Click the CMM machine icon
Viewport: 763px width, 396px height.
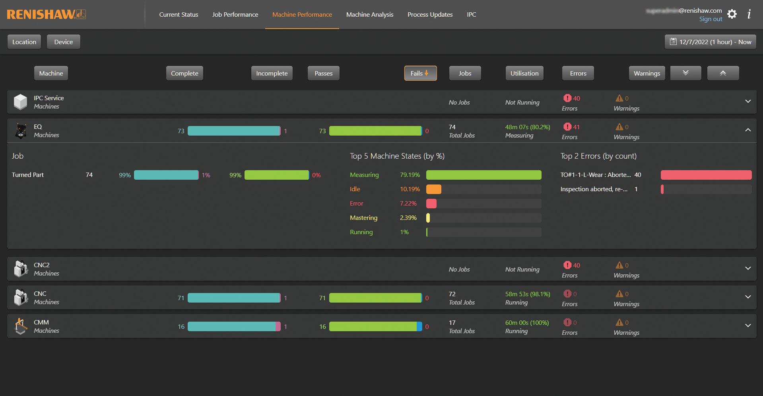click(x=21, y=326)
